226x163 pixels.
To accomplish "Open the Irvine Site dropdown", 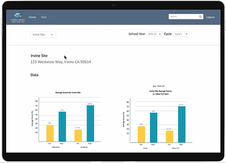I will tap(43, 35).
